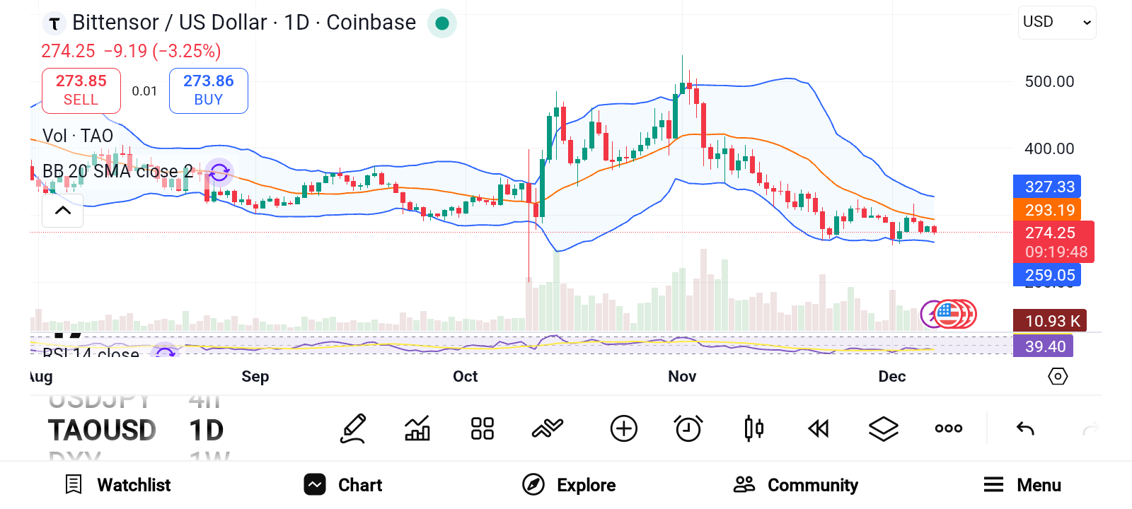Open the Community section
Screen dimensions: 1132x509
pos(795,485)
